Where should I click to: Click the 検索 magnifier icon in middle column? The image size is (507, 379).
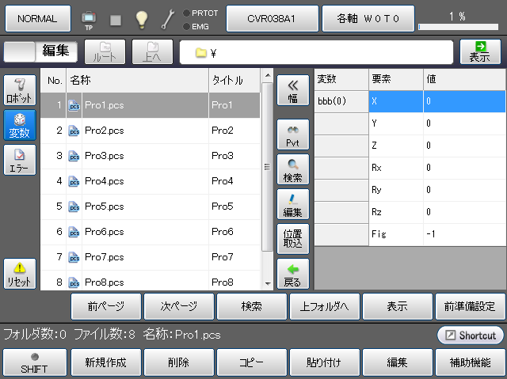point(293,170)
